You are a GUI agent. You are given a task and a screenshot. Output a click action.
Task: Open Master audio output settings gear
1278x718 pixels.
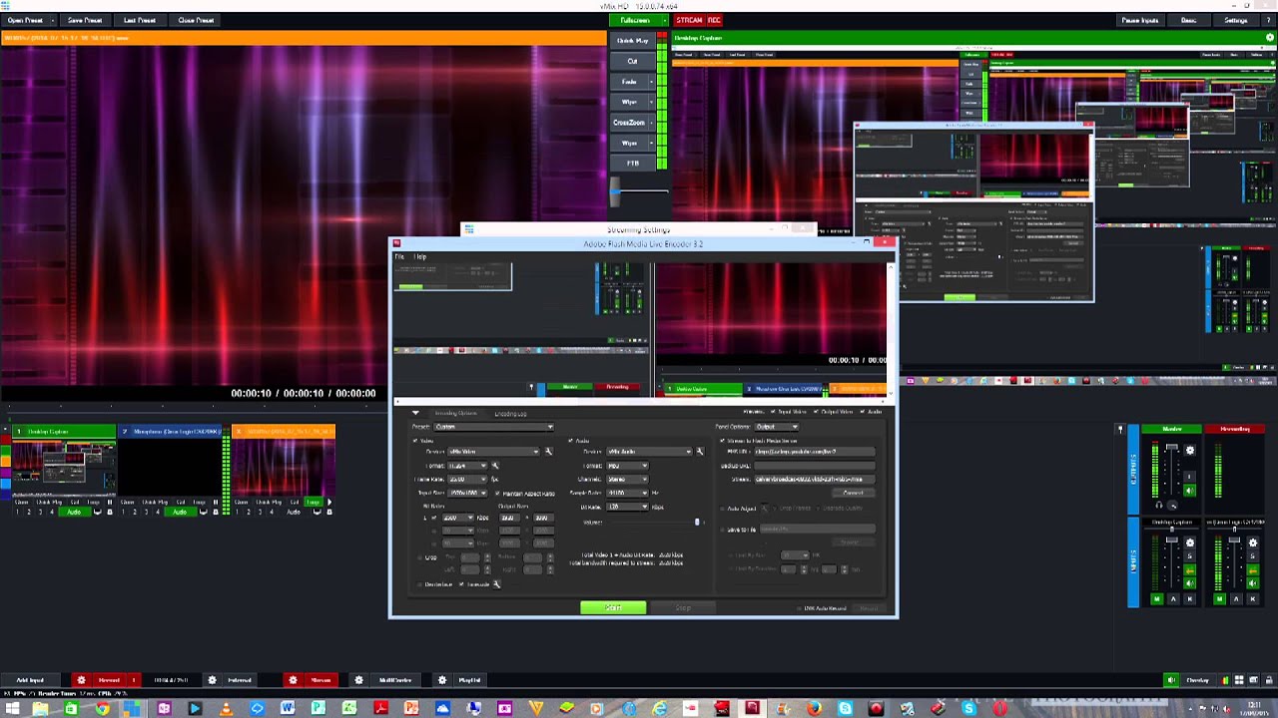[1189, 450]
